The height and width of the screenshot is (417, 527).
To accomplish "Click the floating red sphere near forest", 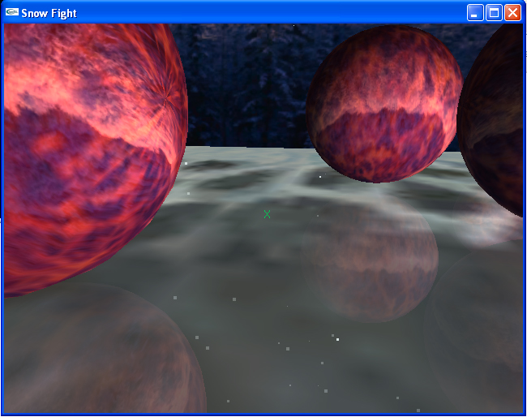I will coord(384,104).
